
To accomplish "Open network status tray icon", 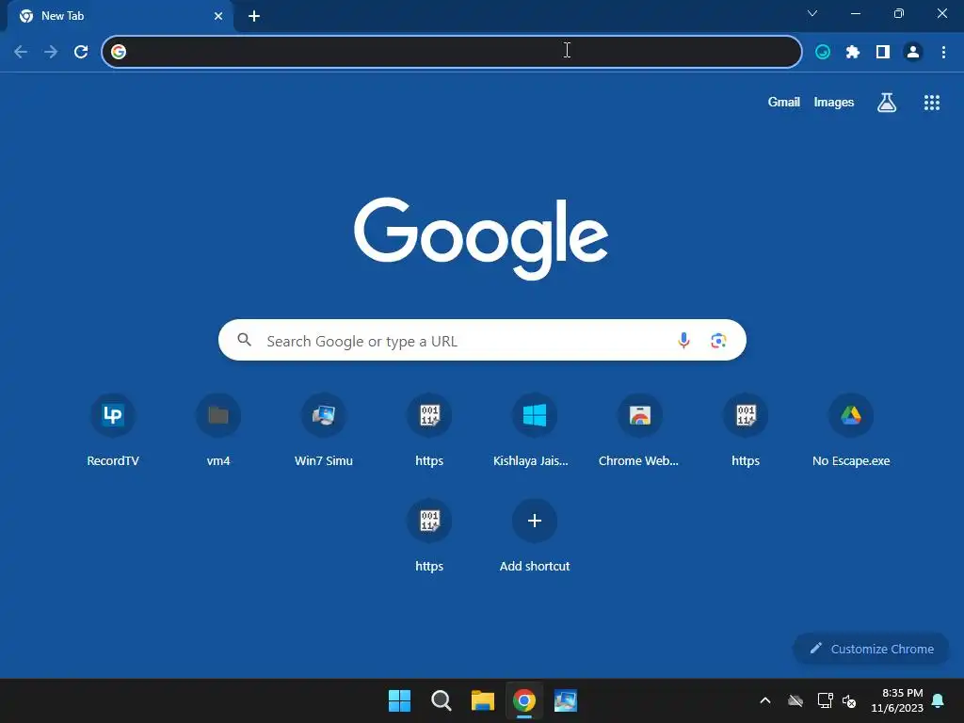I will coord(825,700).
